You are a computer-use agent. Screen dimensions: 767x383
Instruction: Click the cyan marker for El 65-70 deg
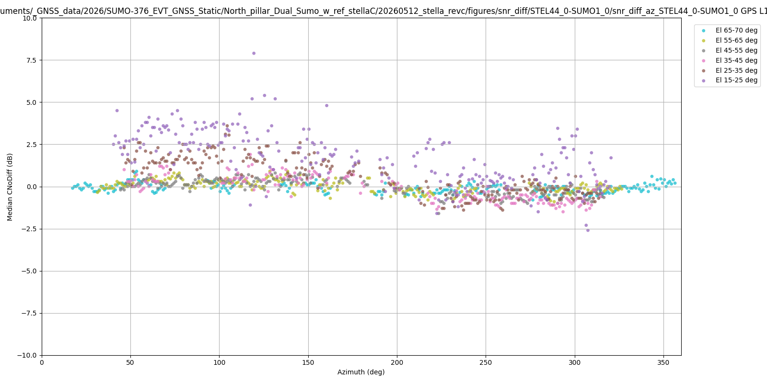pos(703,31)
